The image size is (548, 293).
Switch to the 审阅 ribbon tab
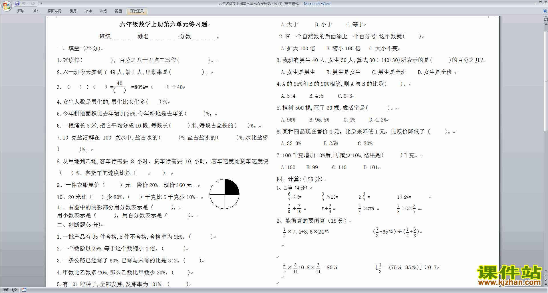(103, 11)
